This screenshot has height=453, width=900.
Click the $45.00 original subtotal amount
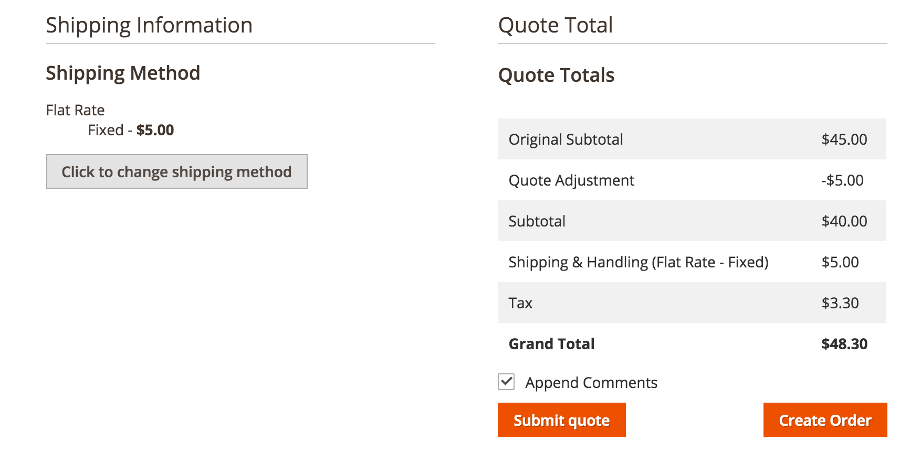tap(844, 139)
